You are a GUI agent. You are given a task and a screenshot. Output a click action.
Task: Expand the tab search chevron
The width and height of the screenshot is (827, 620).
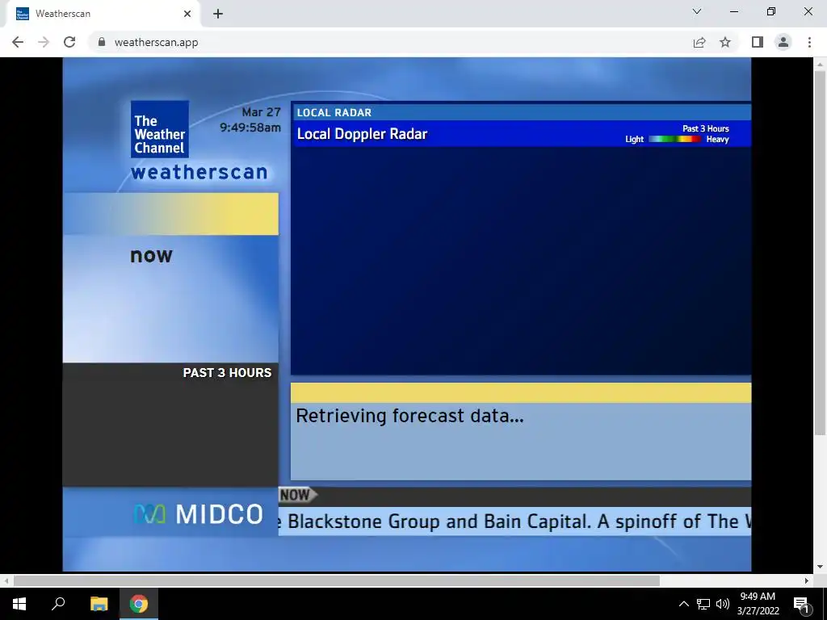coord(697,11)
